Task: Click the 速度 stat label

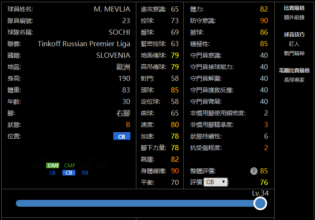Action: [147, 125]
